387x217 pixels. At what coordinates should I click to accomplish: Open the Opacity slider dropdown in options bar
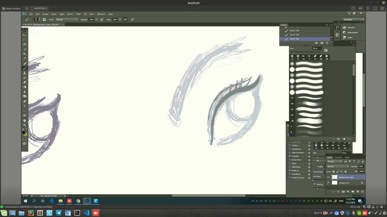(97, 19)
